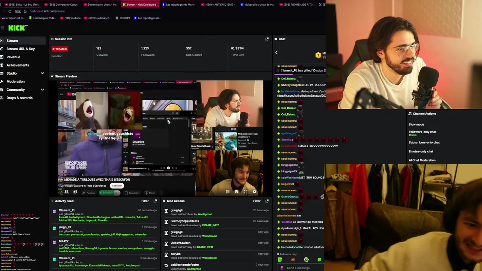
Task: Expand the Community sidebar section
Action: click(42, 90)
